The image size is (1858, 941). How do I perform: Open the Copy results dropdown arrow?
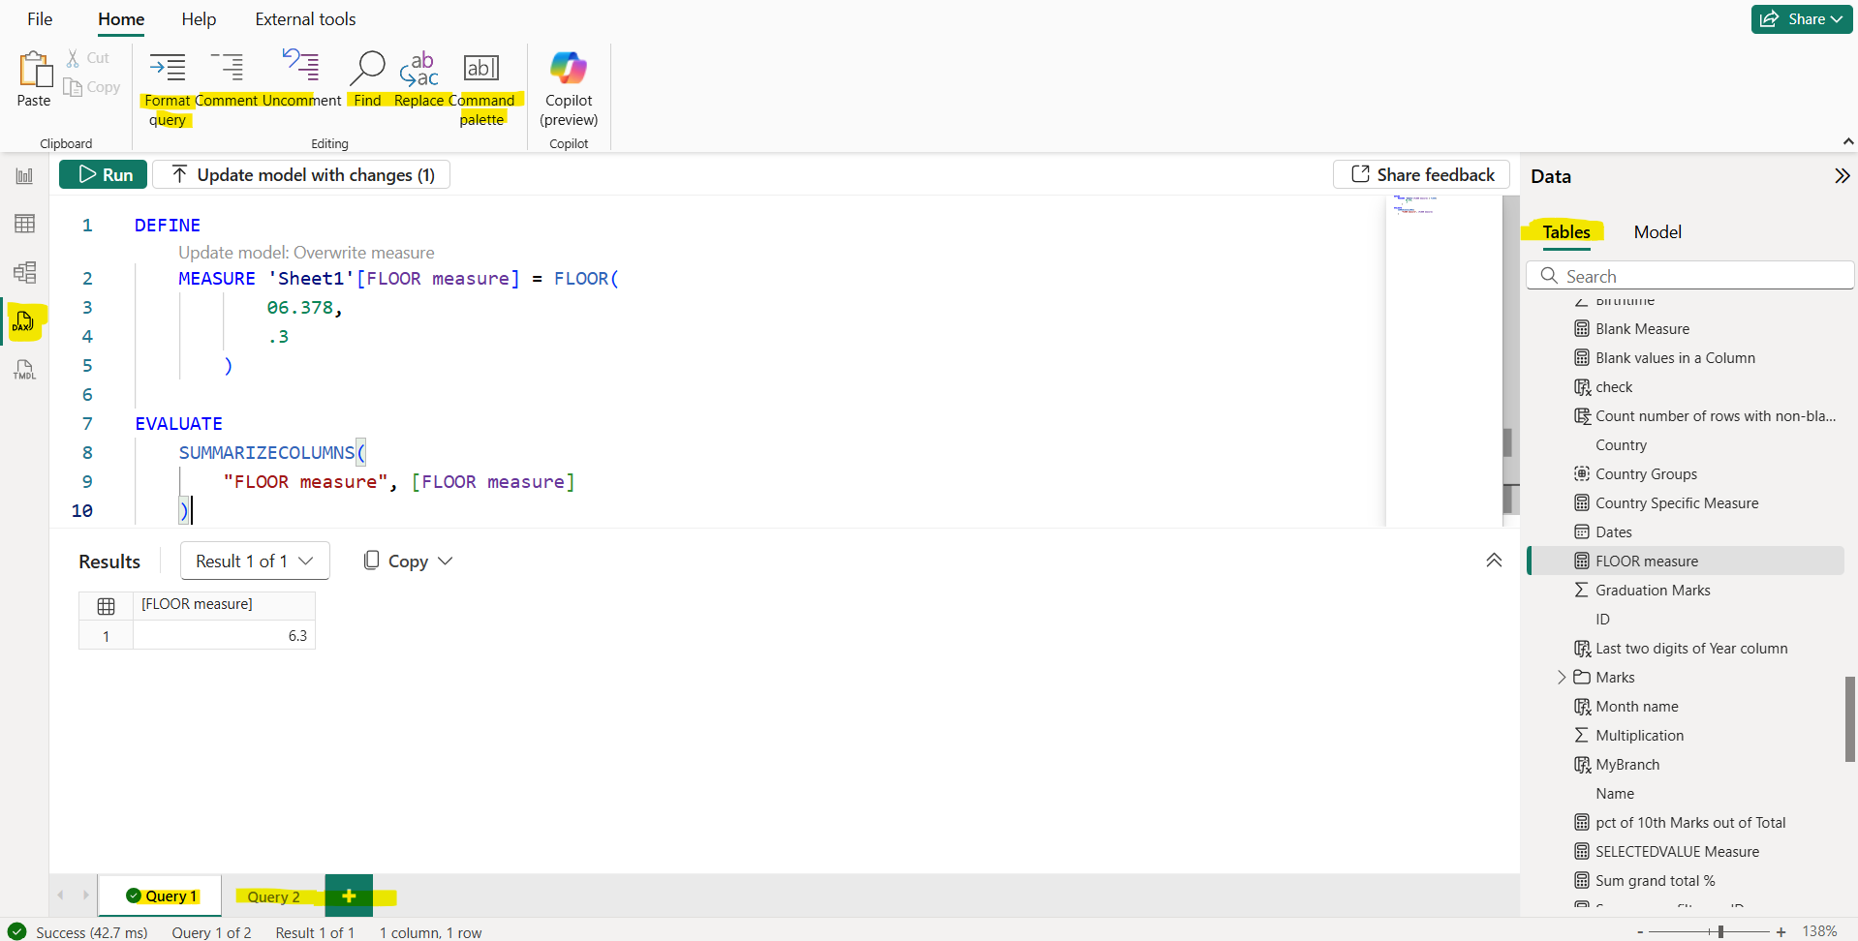pyautogui.click(x=446, y=561)
